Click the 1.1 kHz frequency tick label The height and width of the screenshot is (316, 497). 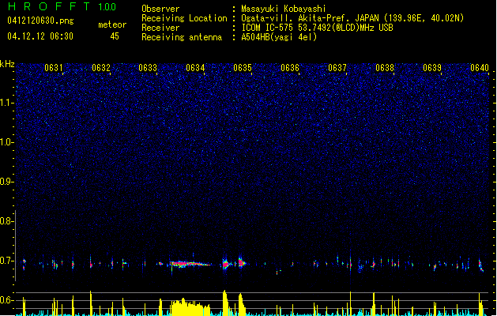click(x=6, y=103)
